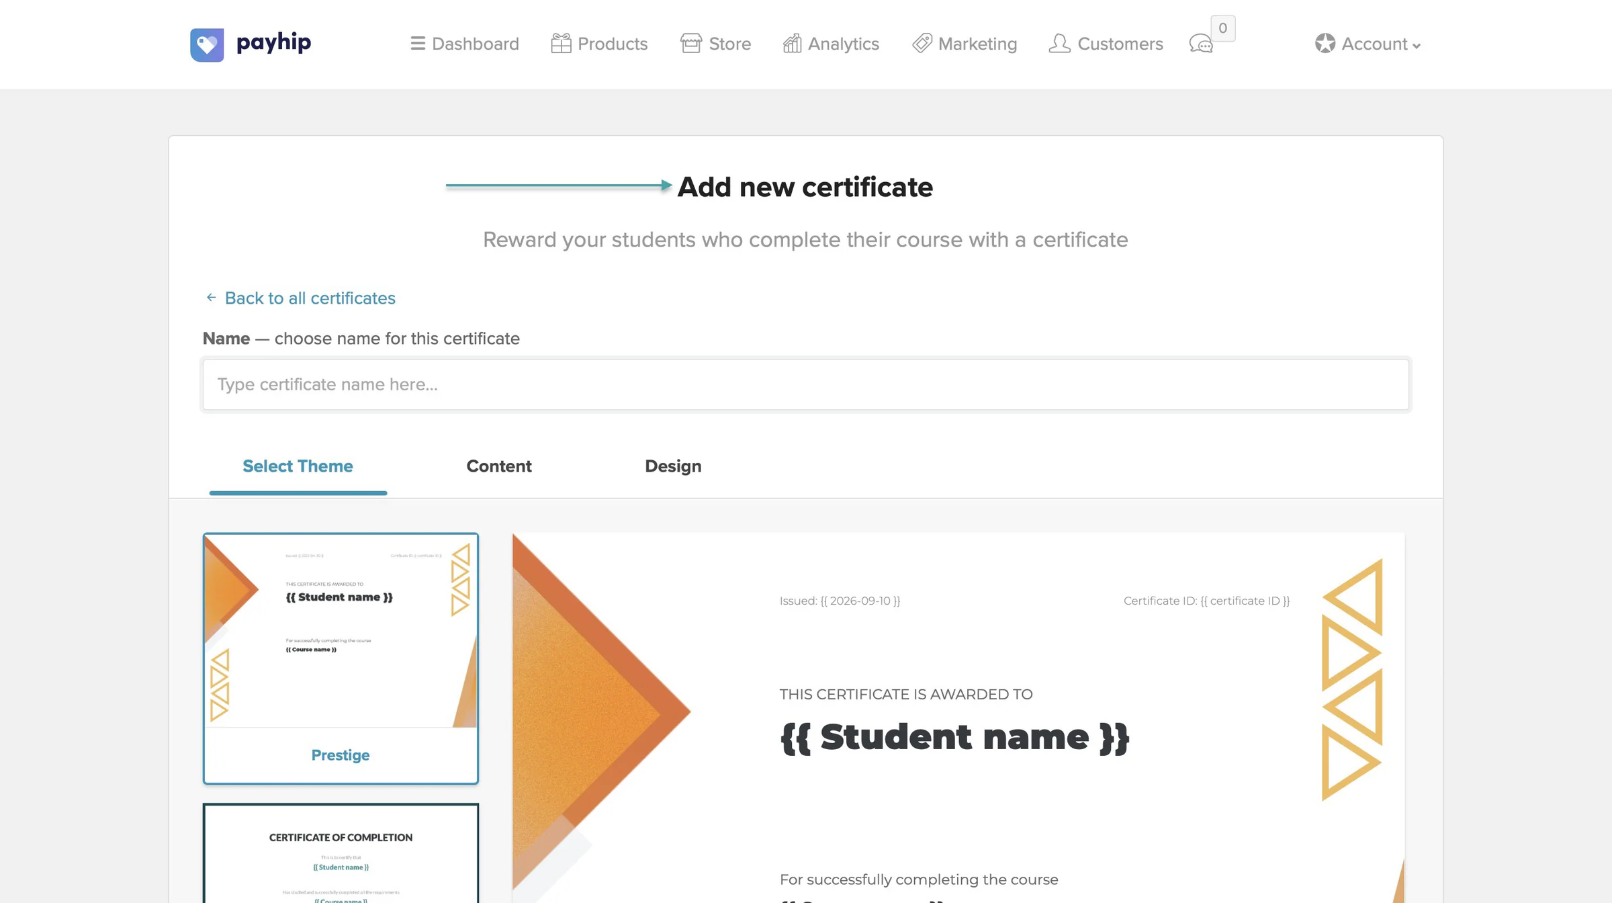Click the Payhip heart logo icon

tap(207, 44)
